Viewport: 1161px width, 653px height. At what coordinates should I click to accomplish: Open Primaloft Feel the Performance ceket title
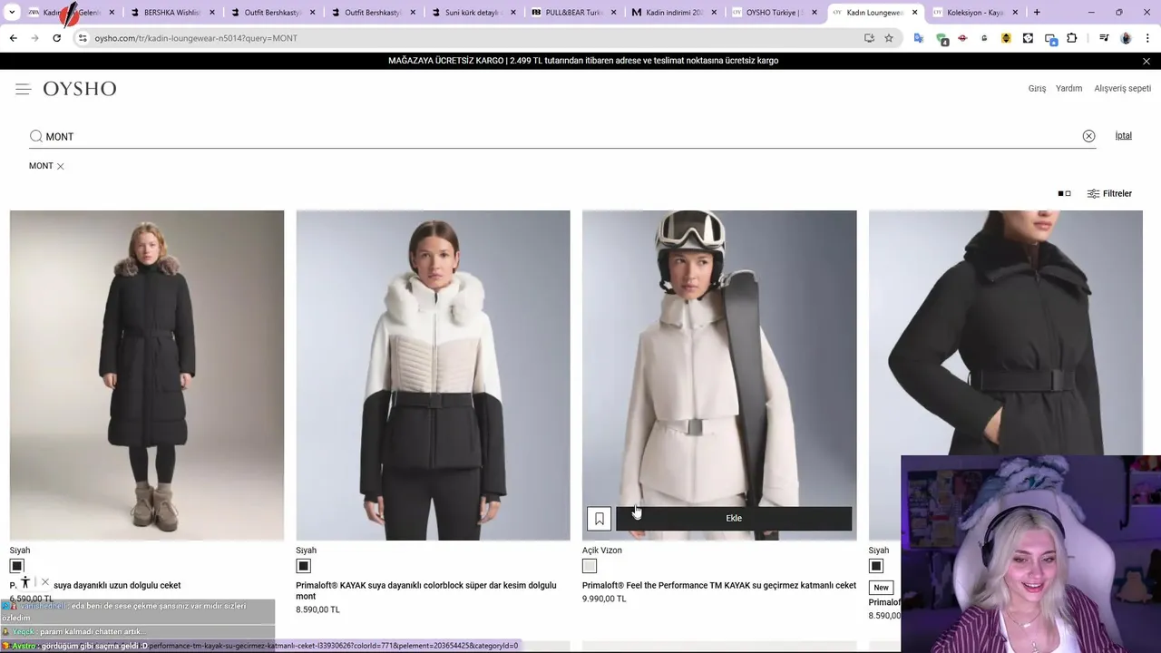coord(719,586)
